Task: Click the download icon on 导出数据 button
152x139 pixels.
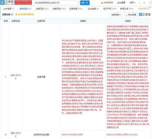Action: [126, 15]
